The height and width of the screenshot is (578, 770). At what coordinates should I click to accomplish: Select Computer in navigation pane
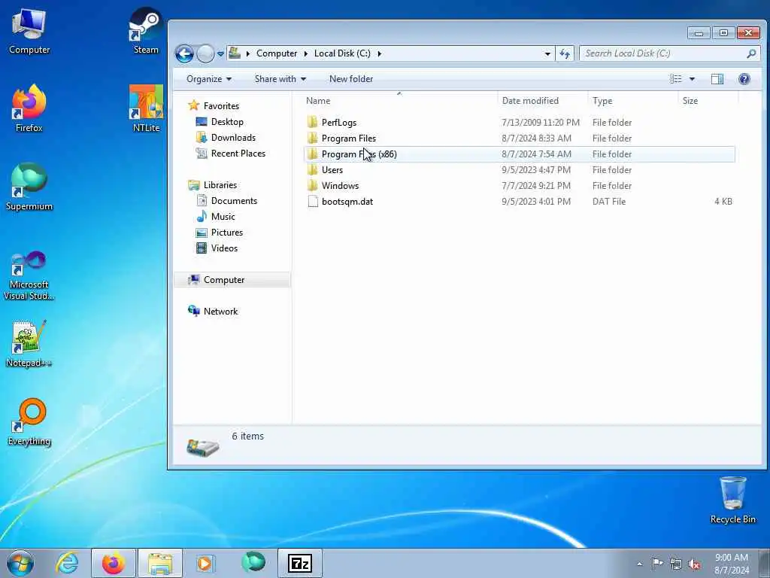232,280
